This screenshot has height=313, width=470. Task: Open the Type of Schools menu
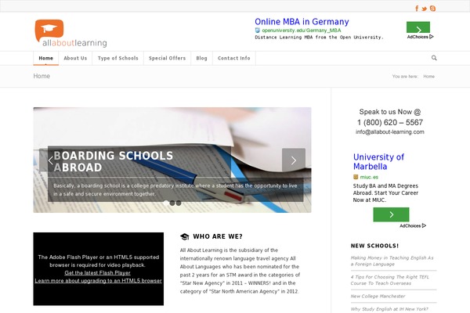click(117, 58)
